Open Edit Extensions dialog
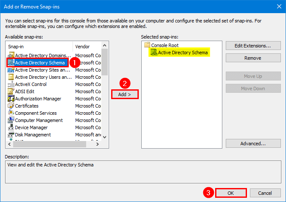The width and height of the screenshot is (286, 202). 253,46
